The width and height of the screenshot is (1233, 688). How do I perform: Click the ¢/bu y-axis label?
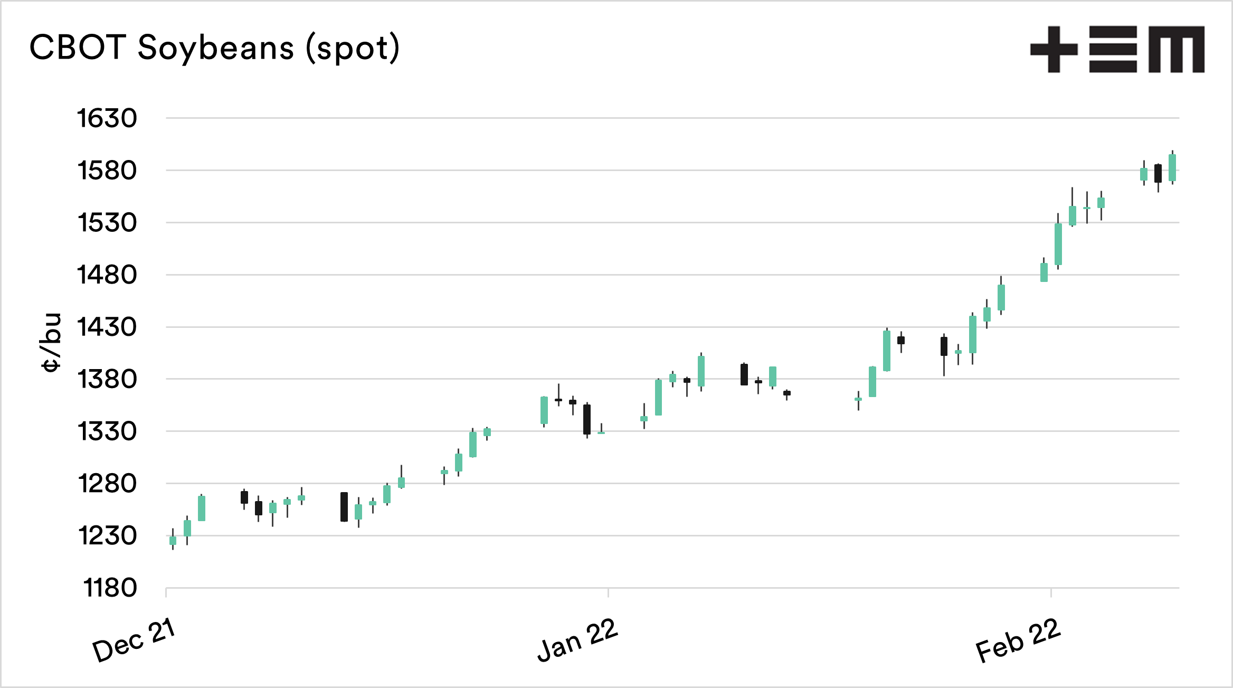point(51,342)
